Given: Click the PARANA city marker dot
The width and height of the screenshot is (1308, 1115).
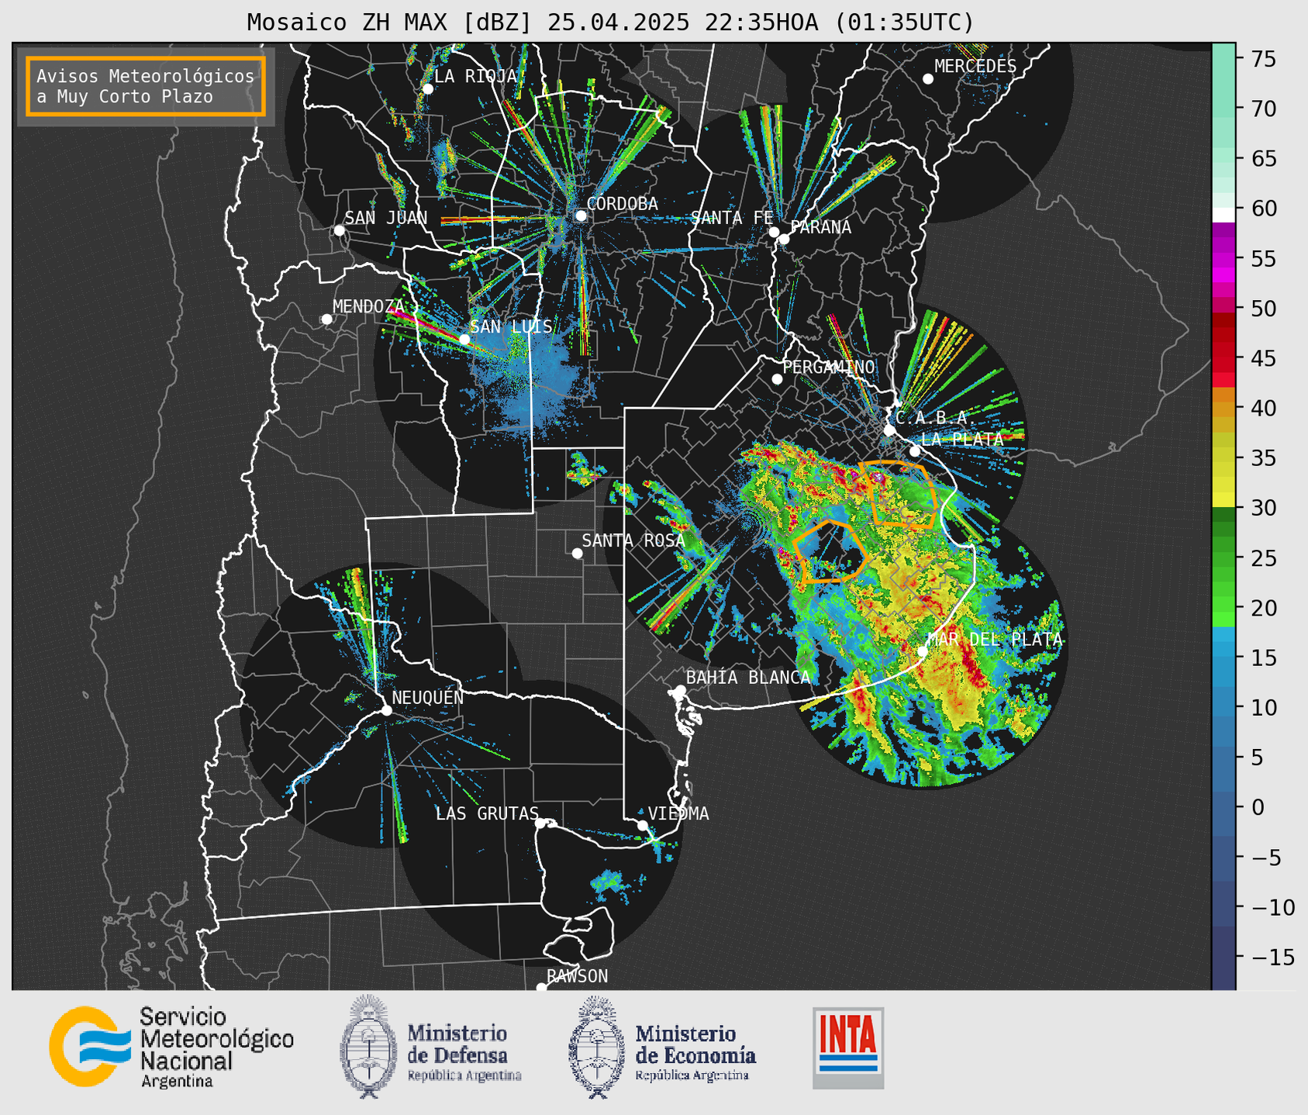Looking at the screenshot, I should [784, 239].
